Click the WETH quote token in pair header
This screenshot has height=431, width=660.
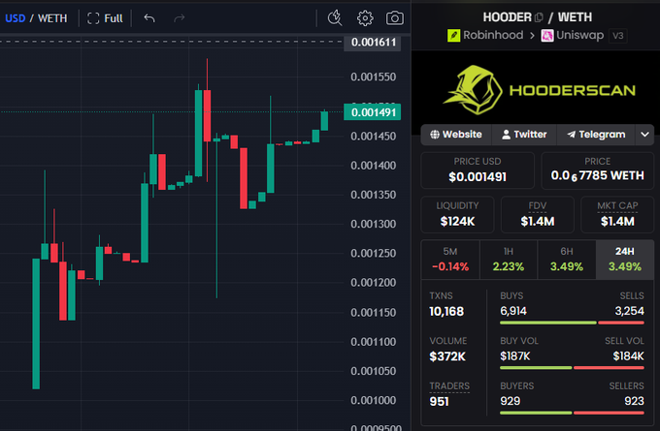pyautogui.click(x=575, y=17)
